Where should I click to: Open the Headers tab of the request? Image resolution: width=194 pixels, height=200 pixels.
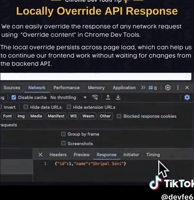pos(58,155)
